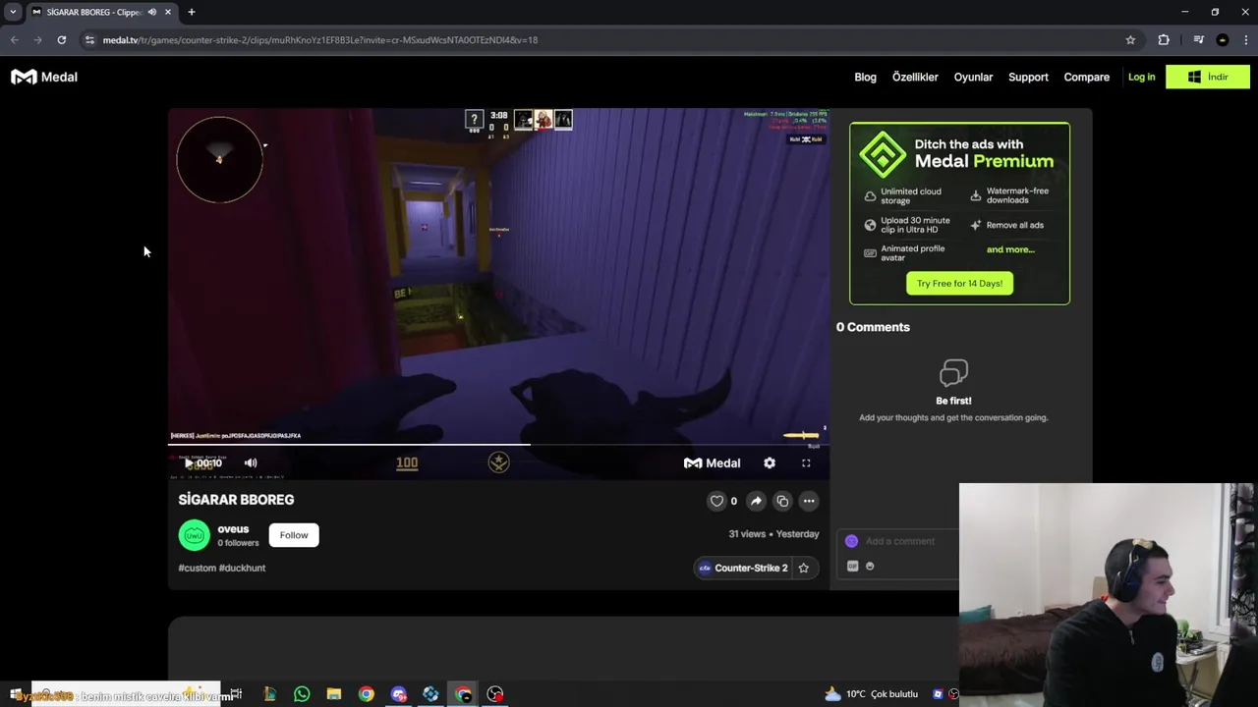The image size is (1258, 707).
Task: Seek along the video progress bar
Action: [x=498, y=445]
